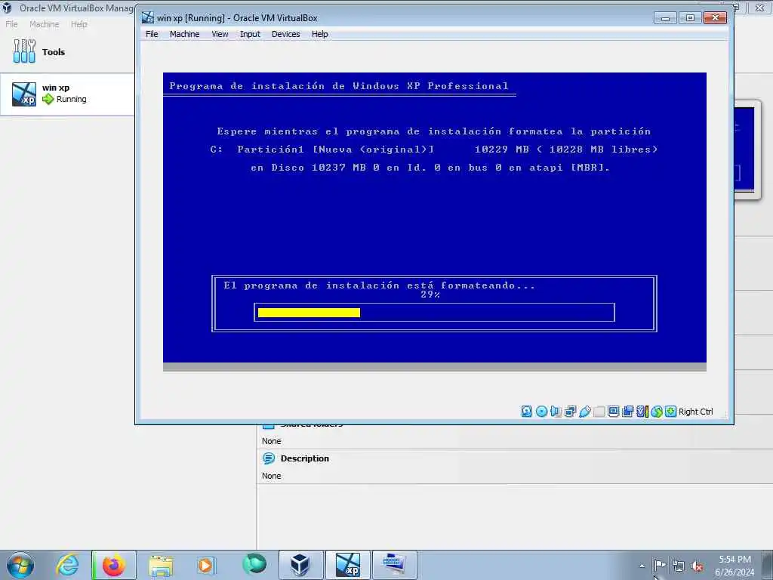Click the keyboard capture green arrow indicator
The image size is (773, 580).
pyautogui.click(x=670, y=412)
